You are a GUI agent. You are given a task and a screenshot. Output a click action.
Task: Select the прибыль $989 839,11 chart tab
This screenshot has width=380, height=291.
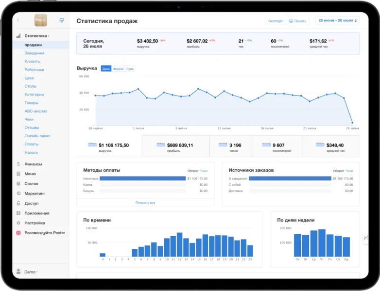pos(175,146)
